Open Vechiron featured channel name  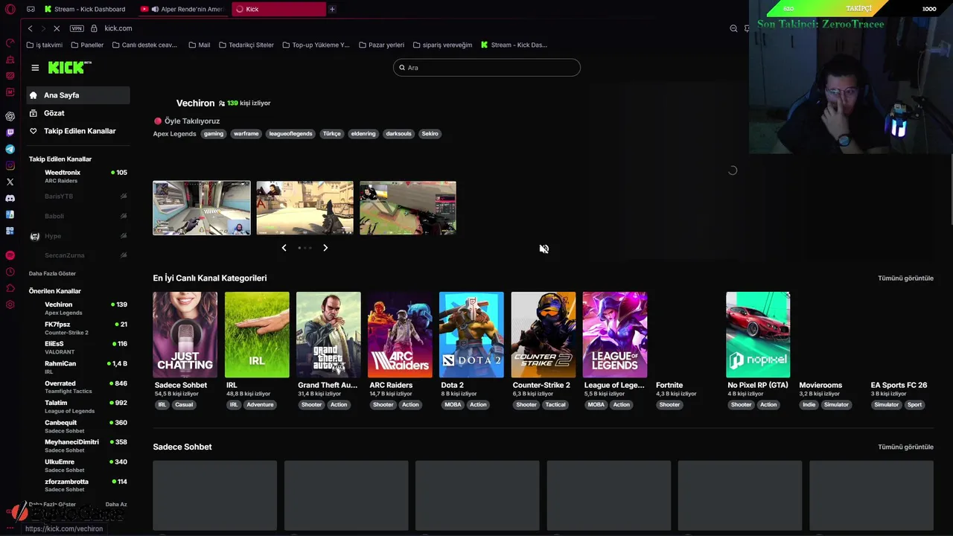(x=195, y=103)
